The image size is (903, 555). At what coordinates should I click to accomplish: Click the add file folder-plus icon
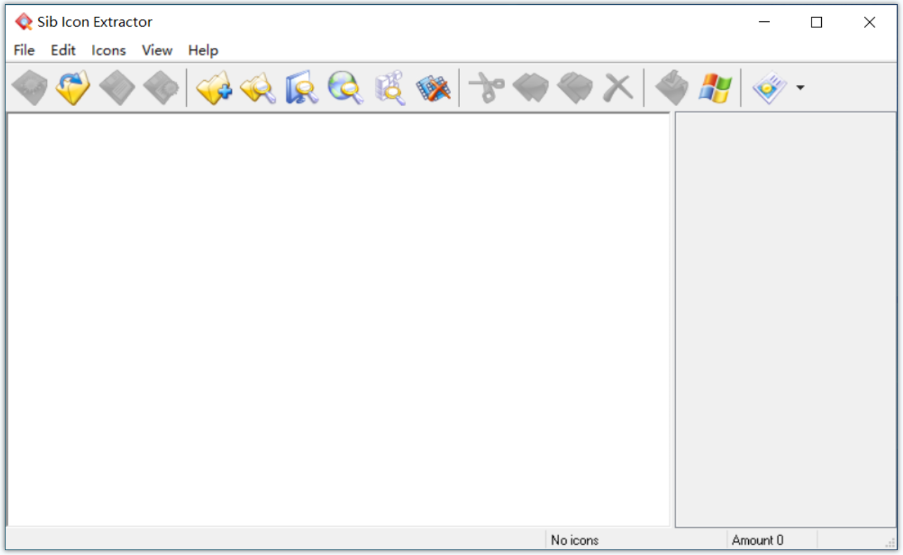tap(214, 88)
